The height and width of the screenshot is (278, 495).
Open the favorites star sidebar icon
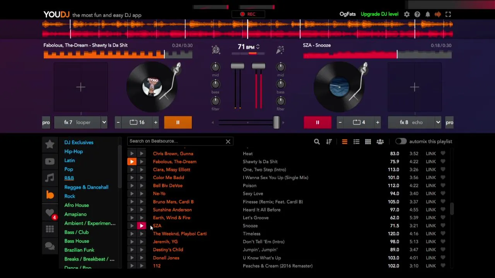pos(49,144)
